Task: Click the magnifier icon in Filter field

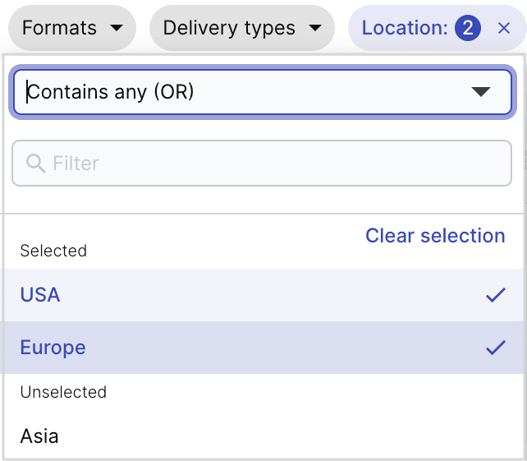Action: tap(35, 164)
